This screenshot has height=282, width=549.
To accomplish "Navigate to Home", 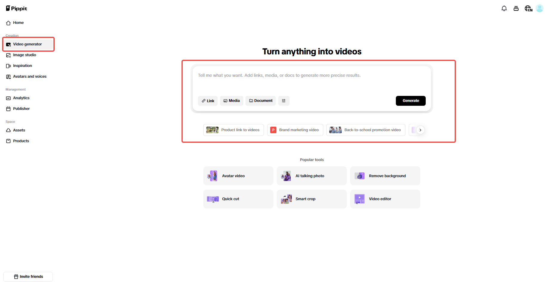I will pos(18,23).
